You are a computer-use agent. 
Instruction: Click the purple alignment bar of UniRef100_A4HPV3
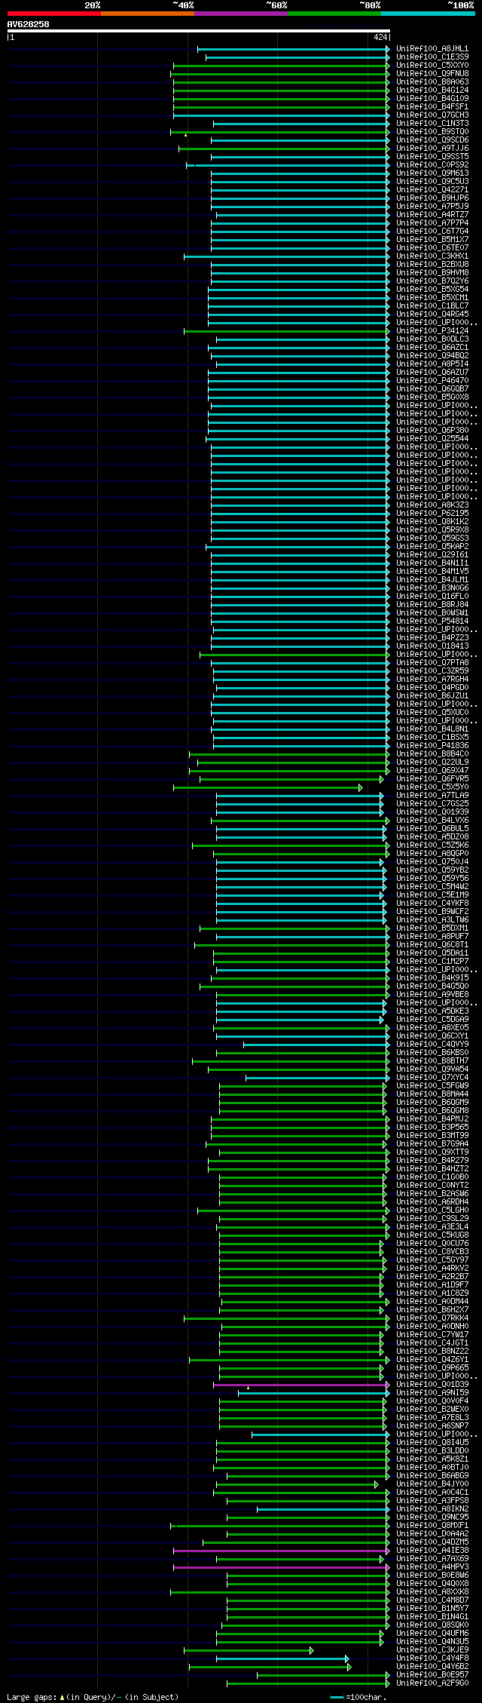coord(281,1566)
